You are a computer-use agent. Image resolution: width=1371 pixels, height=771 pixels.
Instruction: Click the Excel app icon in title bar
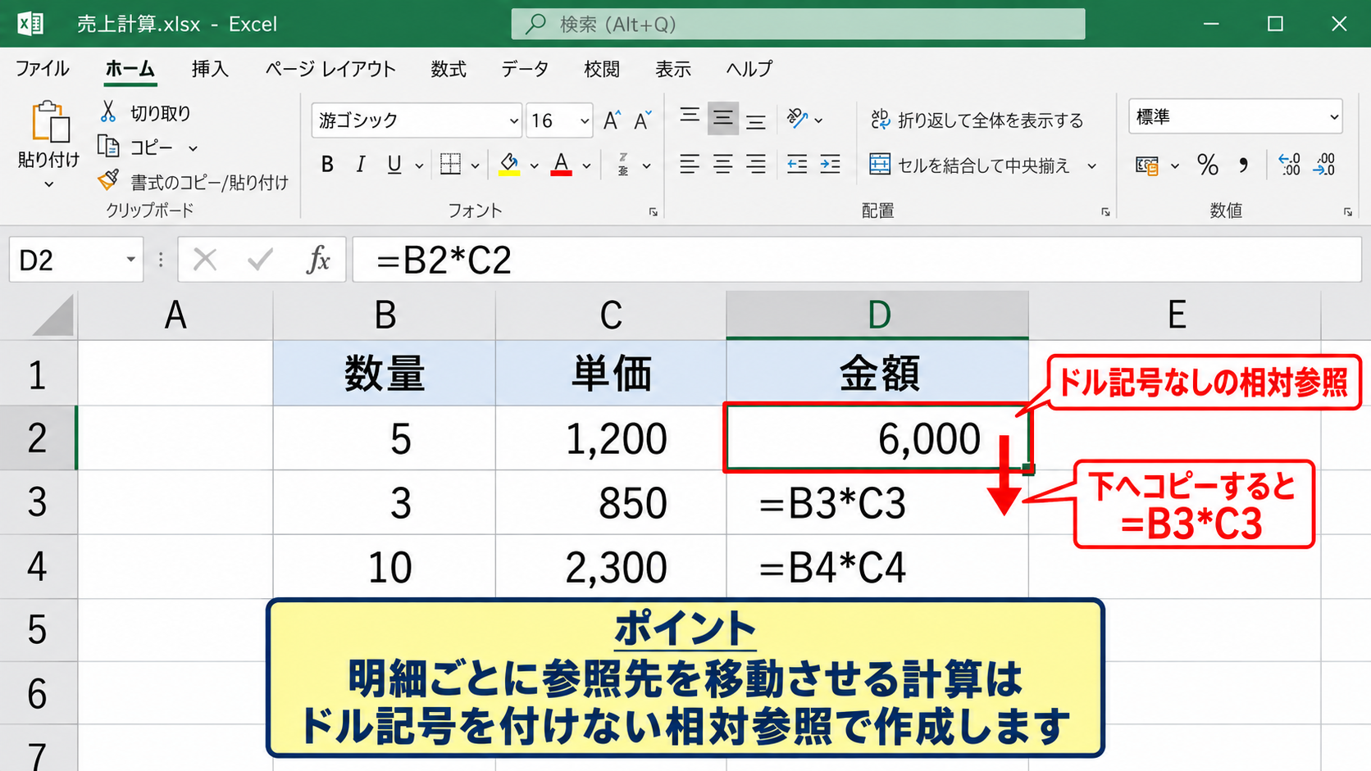pos(30,24)
